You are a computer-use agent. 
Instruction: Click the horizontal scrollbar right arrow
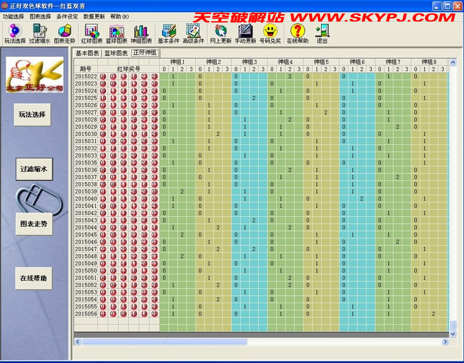point(444,342)
